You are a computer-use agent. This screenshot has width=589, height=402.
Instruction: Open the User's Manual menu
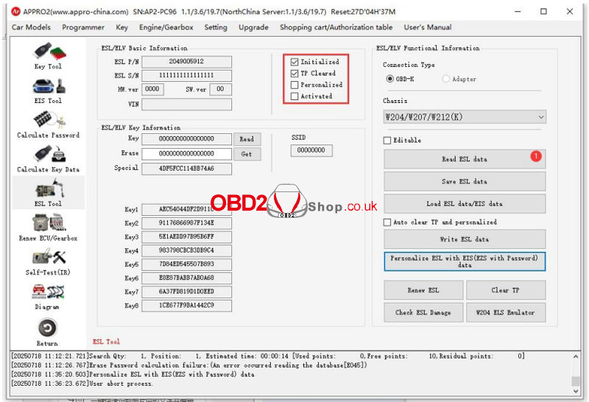tap(428, 27)
